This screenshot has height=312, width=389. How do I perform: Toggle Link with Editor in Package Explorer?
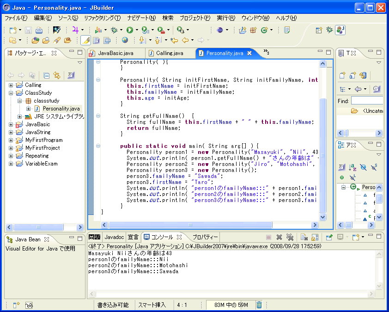click(x=57, y=75)
